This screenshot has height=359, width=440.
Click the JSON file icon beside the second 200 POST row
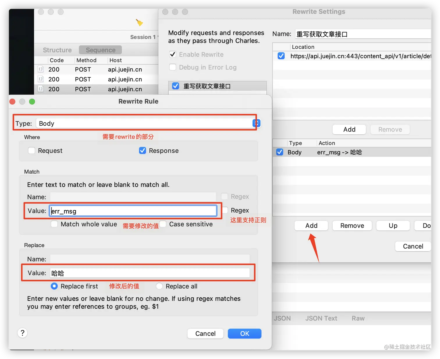point(41,79)
